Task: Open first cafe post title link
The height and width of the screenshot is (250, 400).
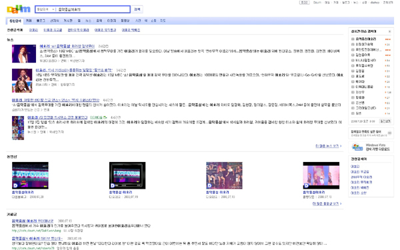Action: (x=33, y=221)
